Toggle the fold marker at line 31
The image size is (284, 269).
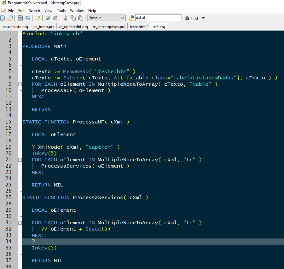[20, 223]
